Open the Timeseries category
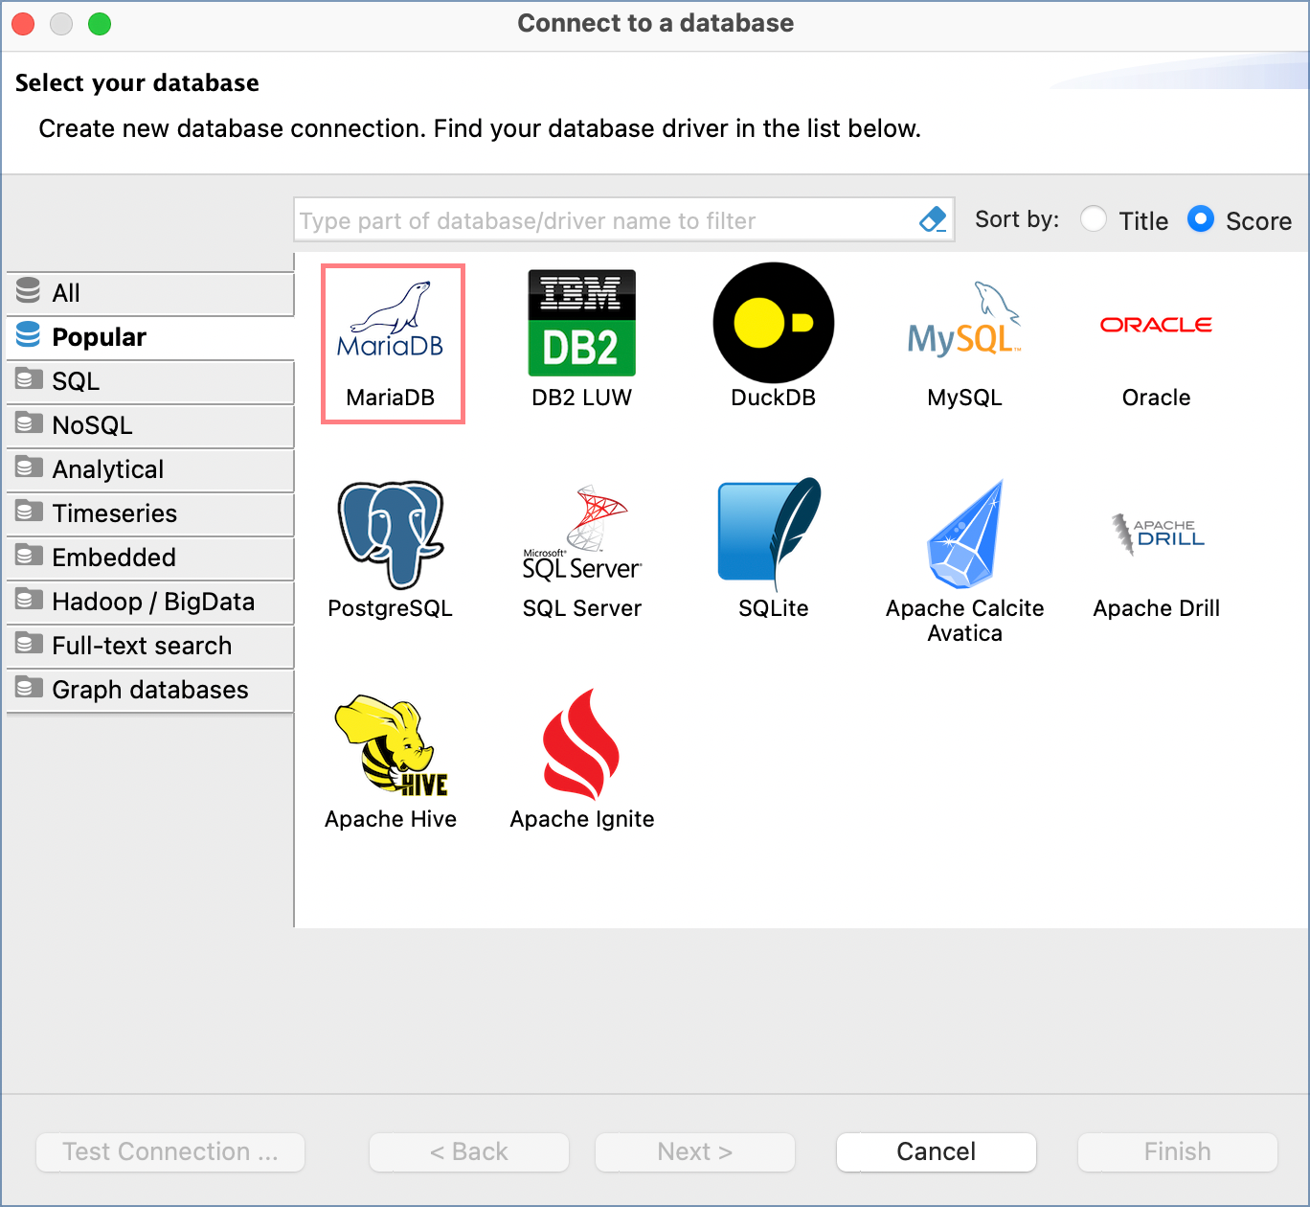 point(150,513)
